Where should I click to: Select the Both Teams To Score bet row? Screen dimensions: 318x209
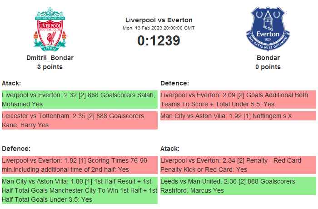click(x=238, y=100)
